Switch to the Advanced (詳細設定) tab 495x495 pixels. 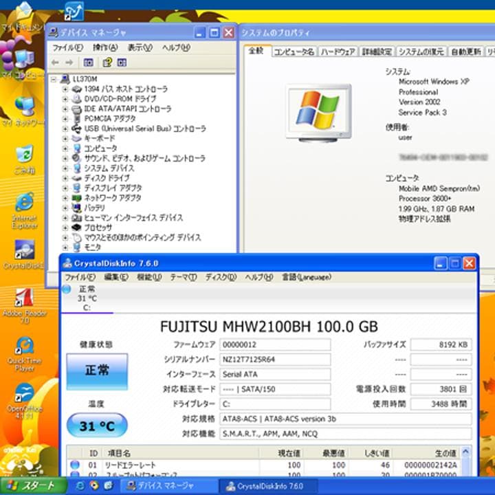click(377, 52)
